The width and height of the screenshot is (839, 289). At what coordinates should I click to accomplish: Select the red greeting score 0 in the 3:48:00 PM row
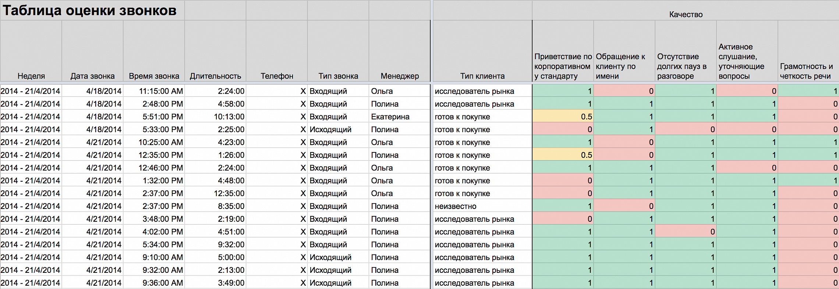coord(563,219)
